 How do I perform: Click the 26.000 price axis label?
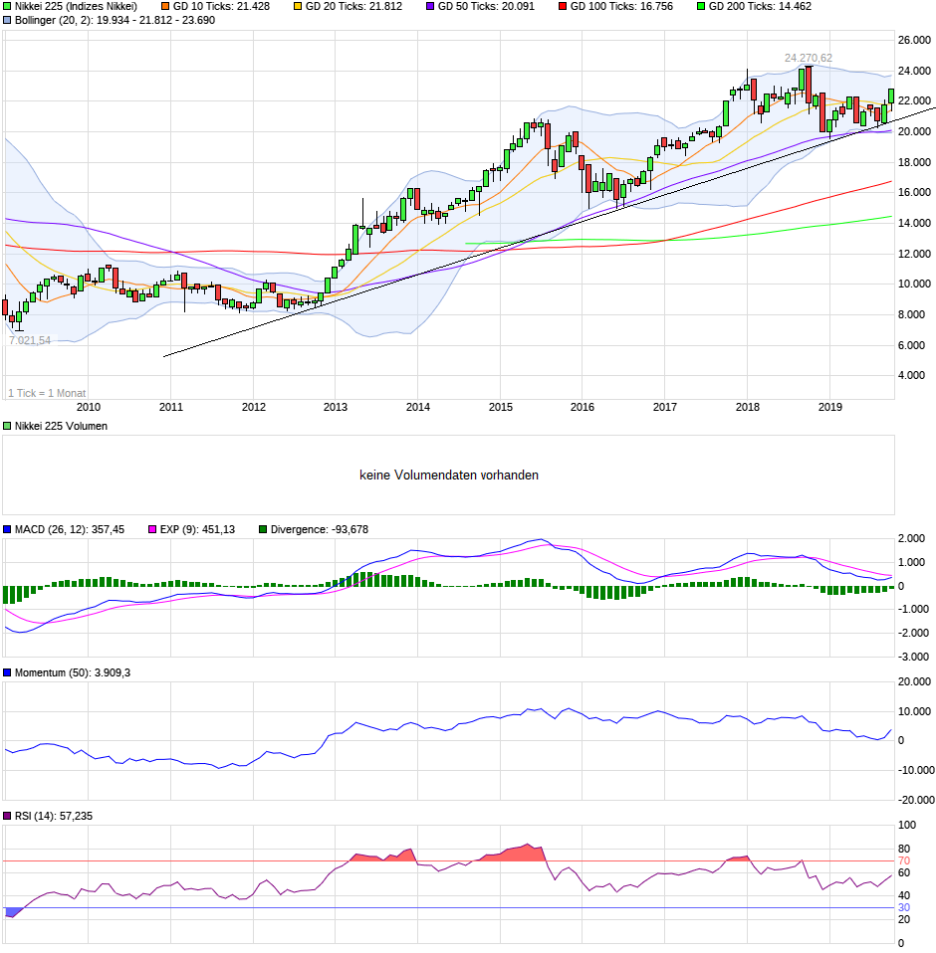914,40
